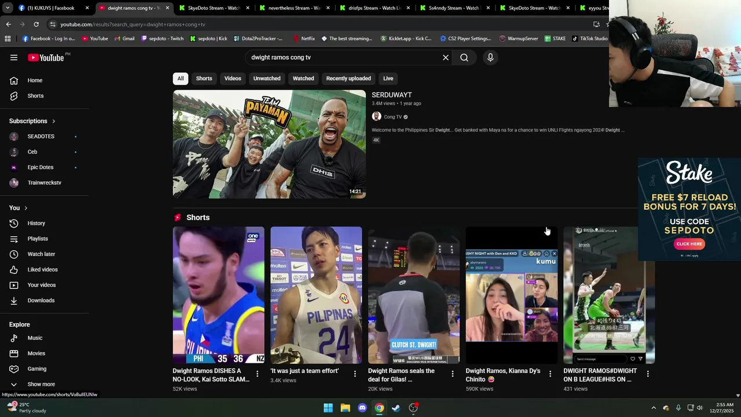Open Trainwreckstv subscription channel
The height and width of the screenshot is (417, 741).
[x=45, y=182]
